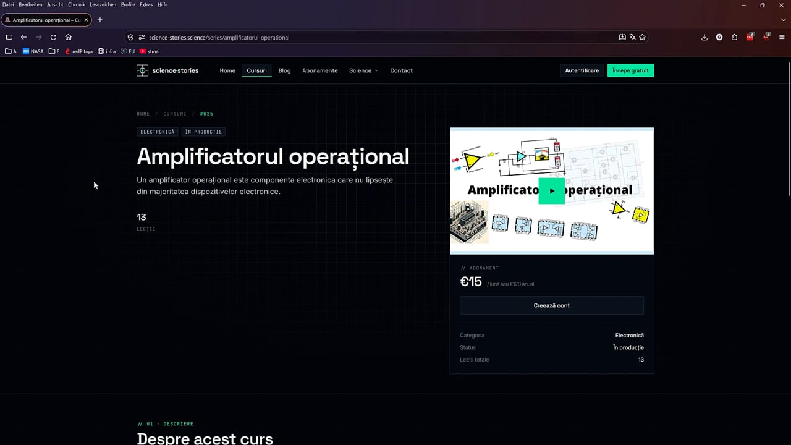Image resolution: width=791 pixels, height=445 pixels.
Task: Open the redPitaya bookmark
Action: coord(78,51)
